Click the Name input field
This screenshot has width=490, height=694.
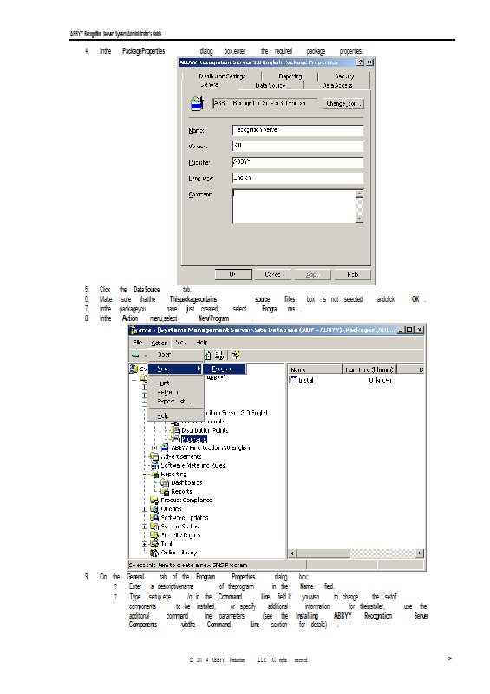pyautogui.click(x=297, y=130)
